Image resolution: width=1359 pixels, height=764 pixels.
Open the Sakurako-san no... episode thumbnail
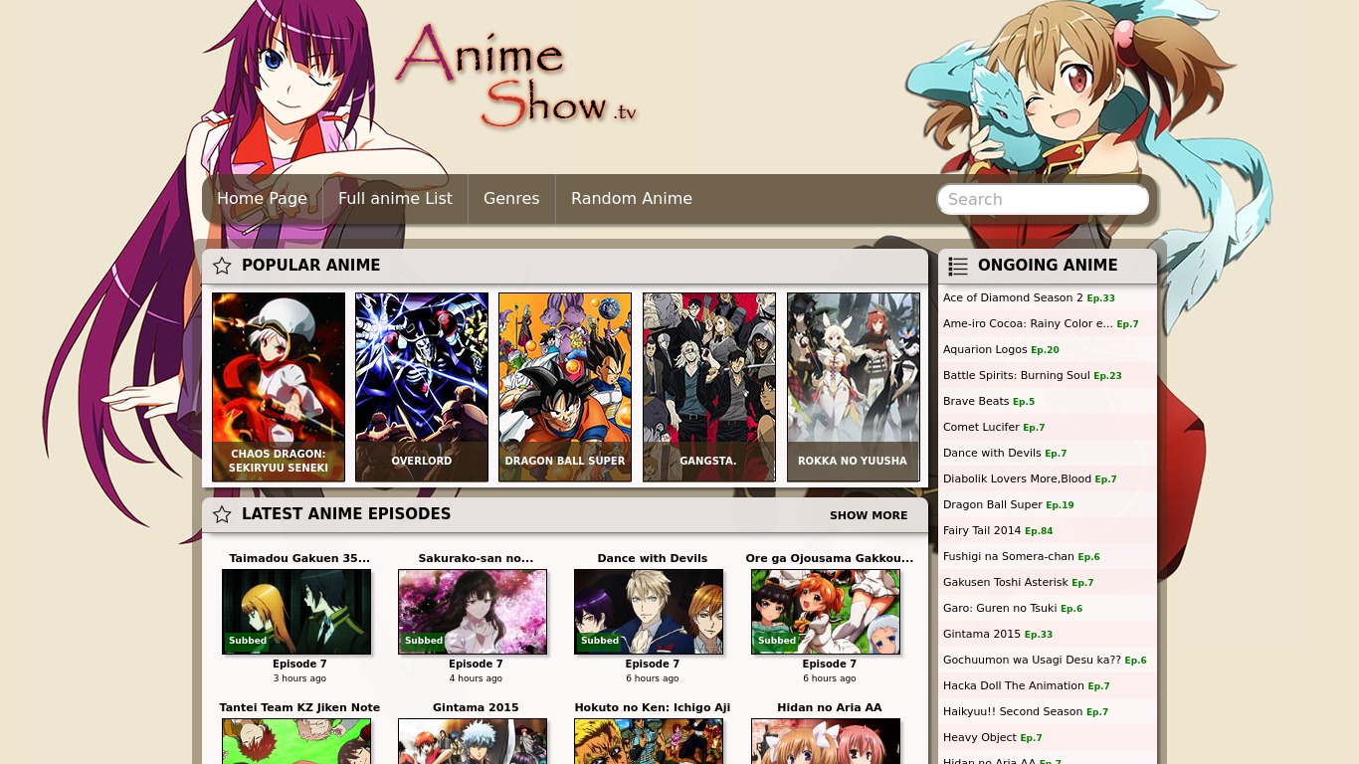[x=473, y=611]
